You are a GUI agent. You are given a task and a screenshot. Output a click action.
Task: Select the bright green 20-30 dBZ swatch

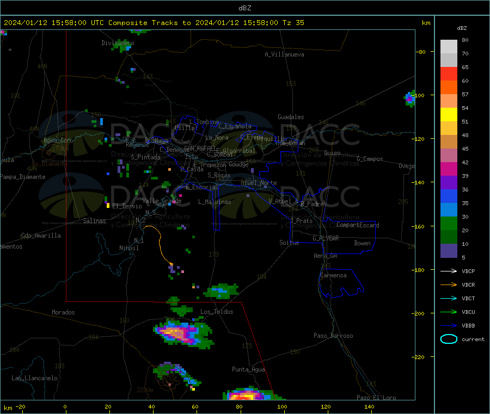(x=449, y=223)
